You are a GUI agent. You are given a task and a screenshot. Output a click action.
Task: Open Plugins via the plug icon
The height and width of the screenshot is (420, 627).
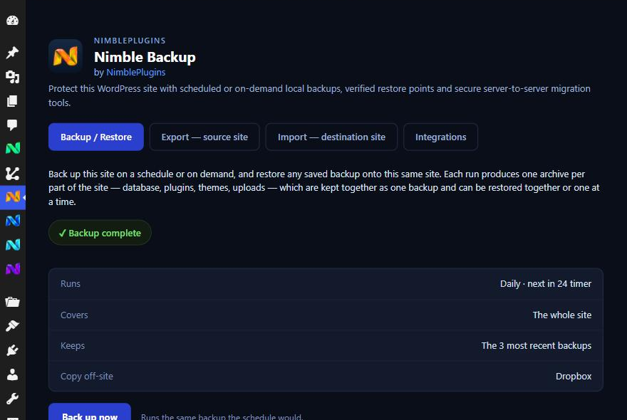point(12,350)
